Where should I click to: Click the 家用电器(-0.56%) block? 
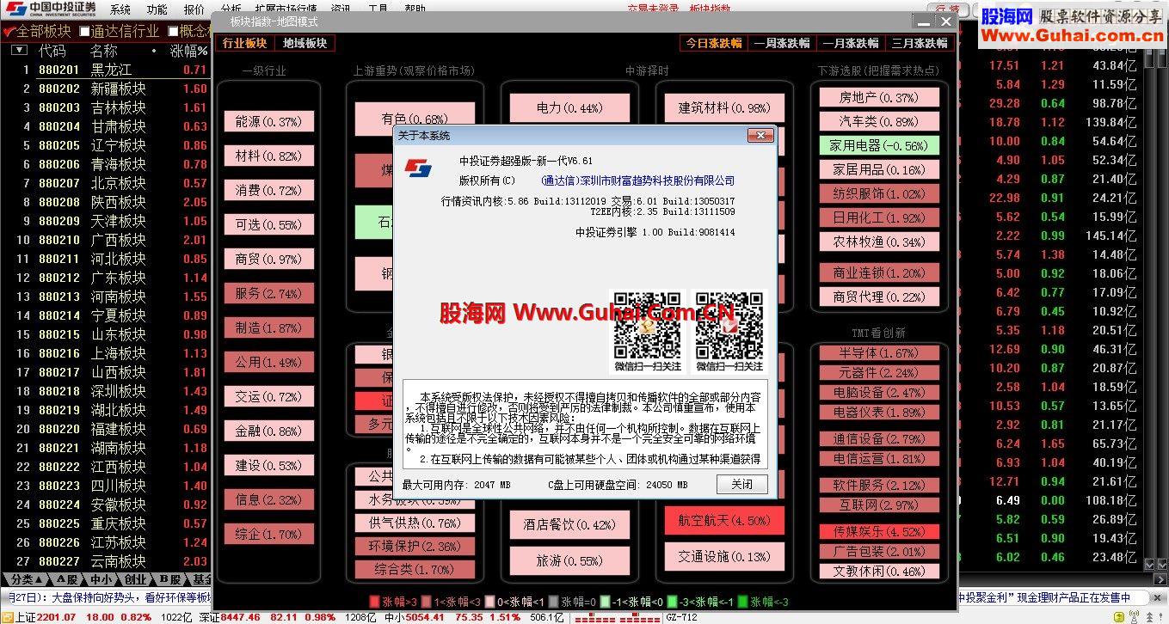tap(879, 145)
